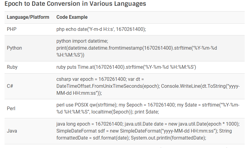Select the Java language cell
Viewport: 248px width, 148px height.
(12, 131)
